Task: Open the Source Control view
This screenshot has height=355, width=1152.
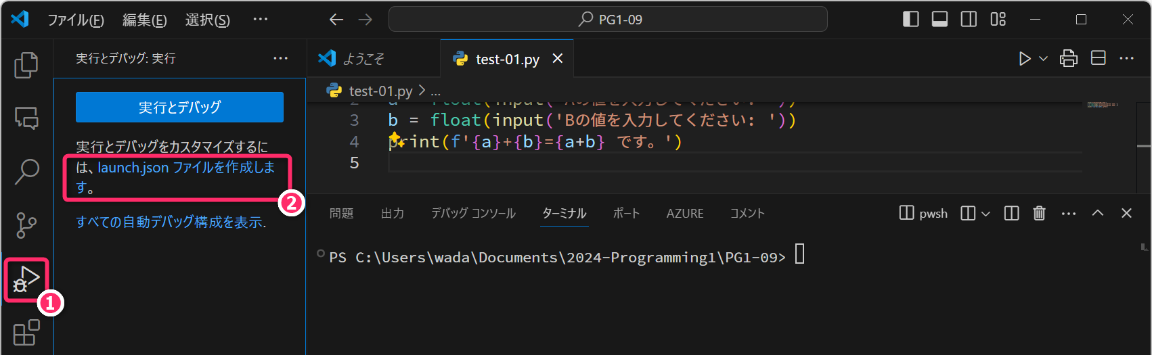Action: tap(26, 225)
